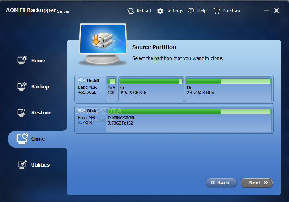This screenshot has width=289, height=202.
Task: Click the 465.76GB disk size text
Action: pos(87,92)
